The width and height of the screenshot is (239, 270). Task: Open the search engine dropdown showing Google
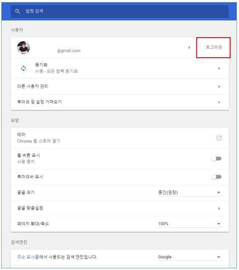click(x=190, y=257)
